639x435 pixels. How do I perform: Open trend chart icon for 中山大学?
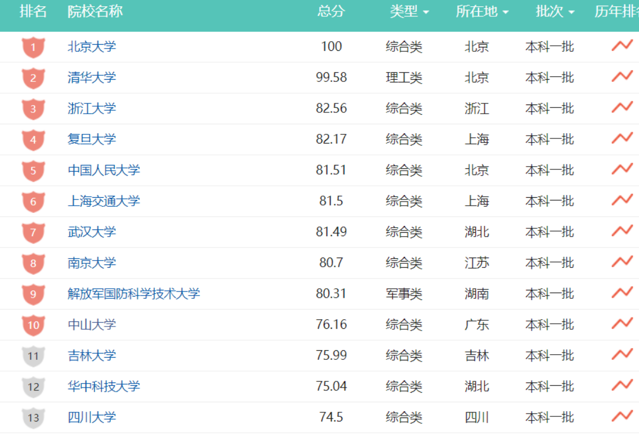[622, 323]
